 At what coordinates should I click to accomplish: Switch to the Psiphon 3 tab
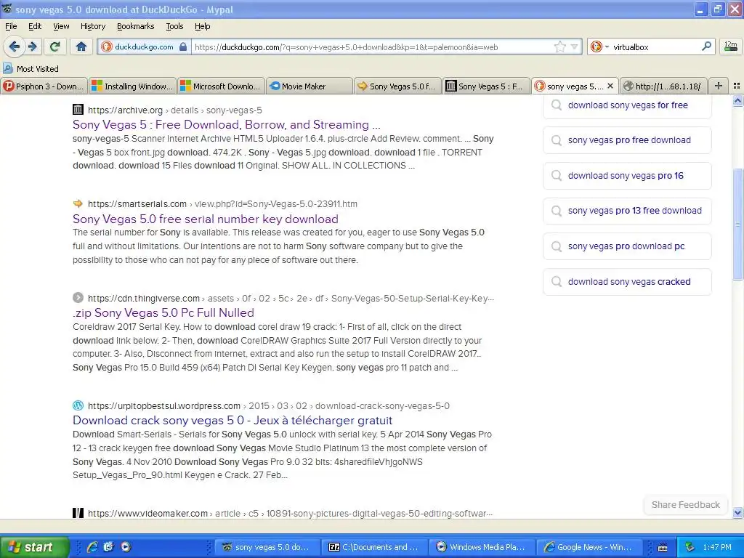[x=44, y=86]
